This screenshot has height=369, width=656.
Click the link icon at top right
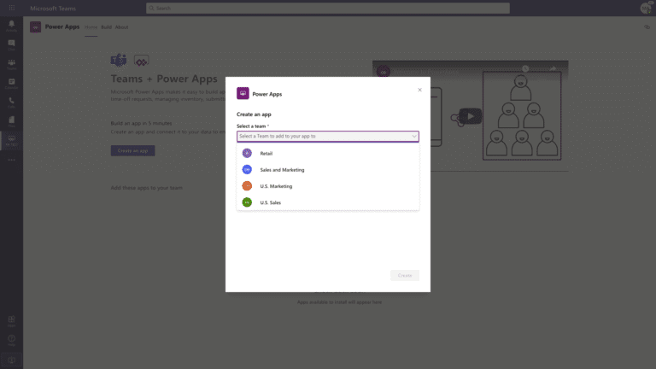(x=647, y=27)
